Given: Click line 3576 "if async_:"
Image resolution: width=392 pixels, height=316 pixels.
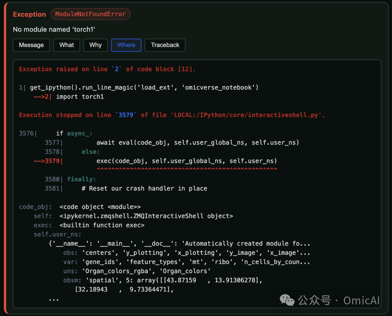Looking at the screenshot, I should tap(56, 134).
